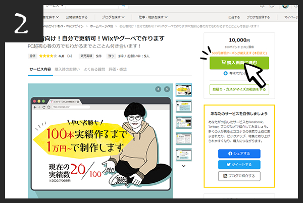Select the third gallery thumbnail

click(184, 123)
